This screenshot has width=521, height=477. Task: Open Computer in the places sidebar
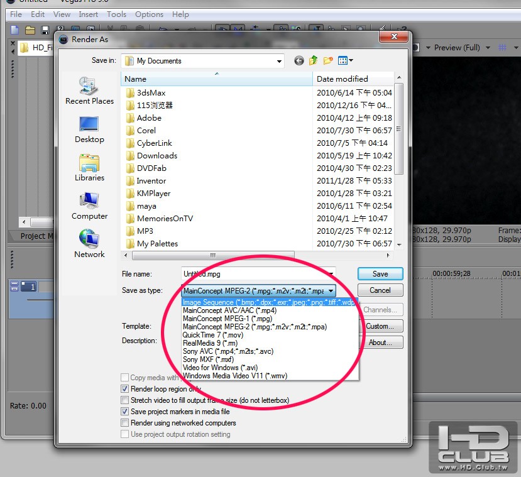point(89,206)
